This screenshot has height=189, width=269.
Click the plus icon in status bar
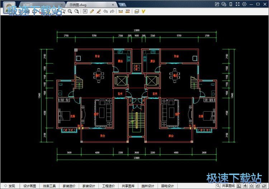tap(245, 185)
